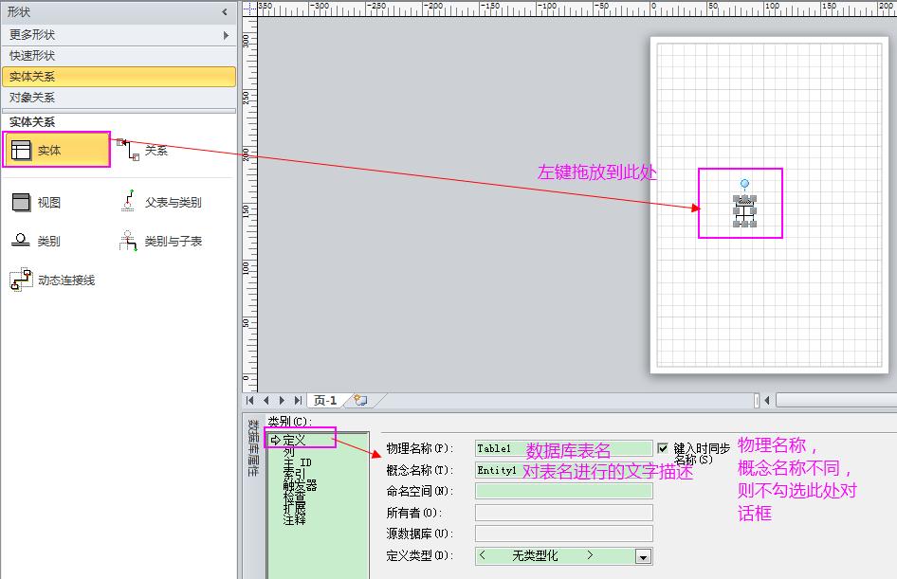Select the 页-1 page tab

[325, 401]
